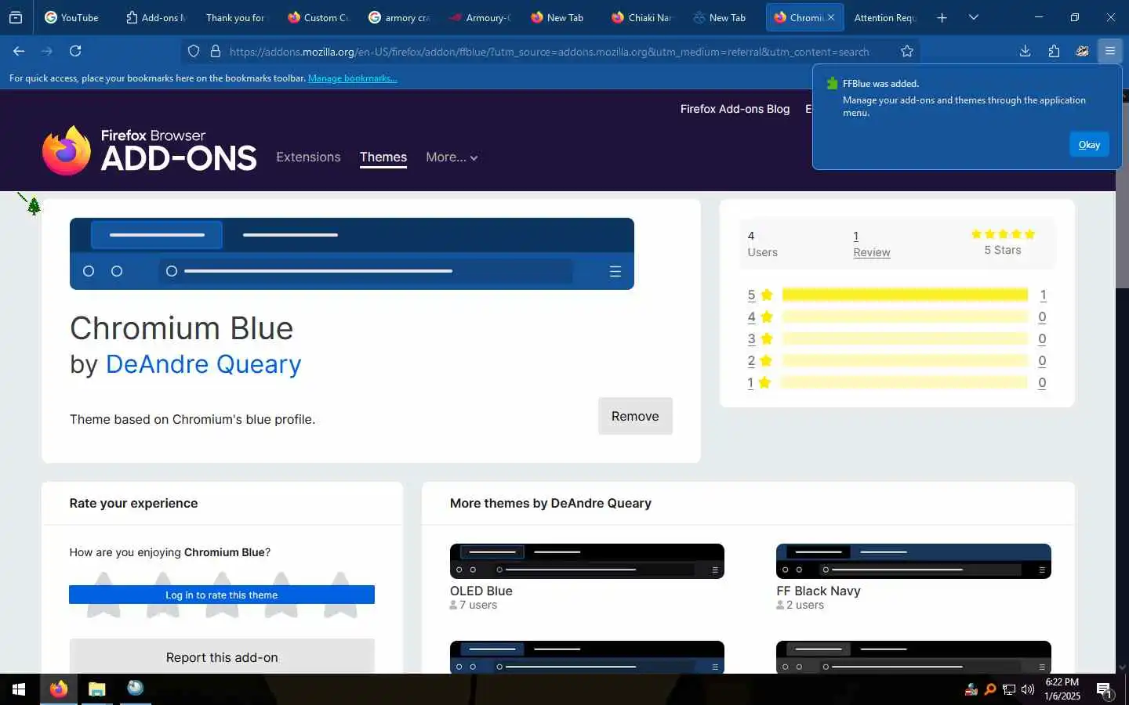Click the site security padlock icon
The image size is (1129, 705).
[216, 52]
